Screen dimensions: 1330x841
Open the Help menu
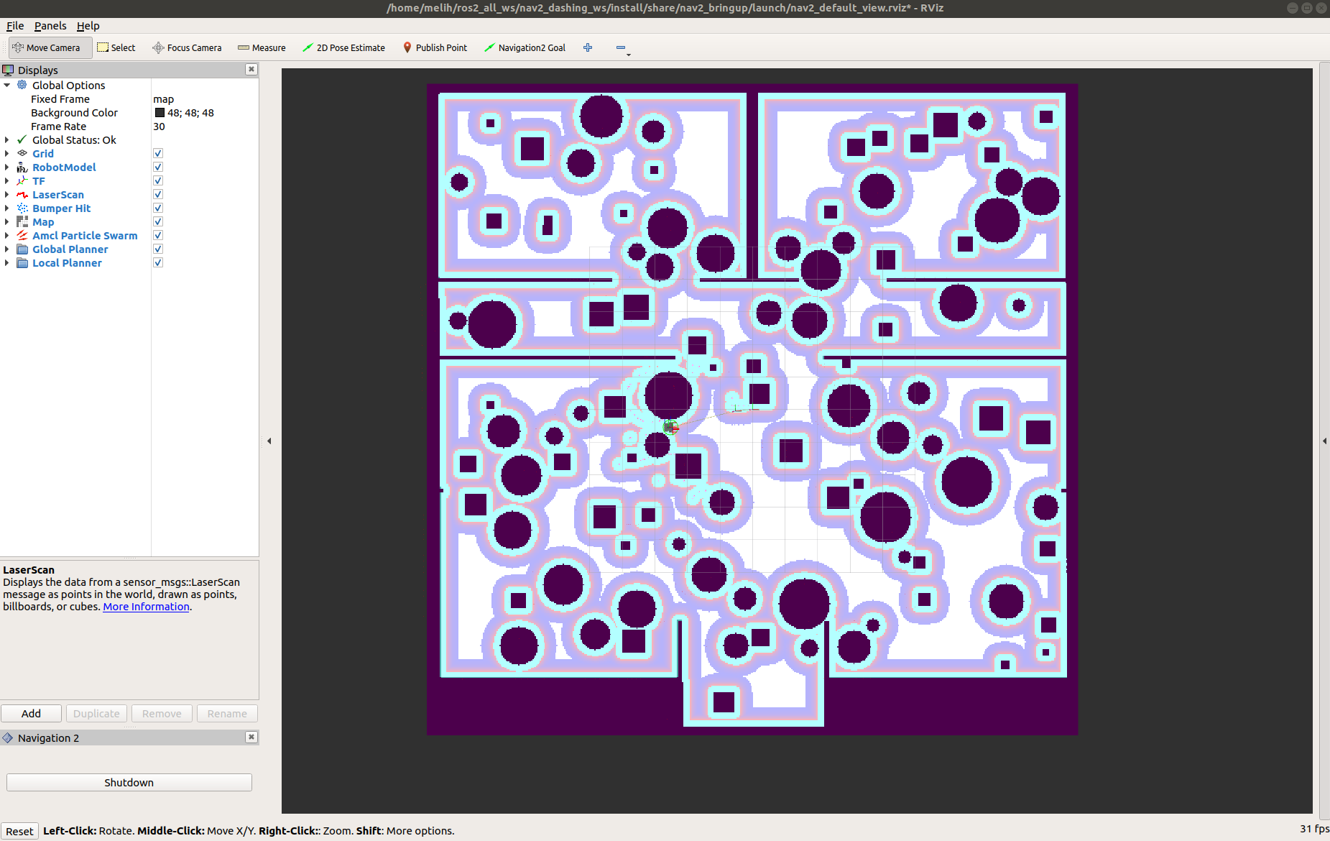pos(88,26)
